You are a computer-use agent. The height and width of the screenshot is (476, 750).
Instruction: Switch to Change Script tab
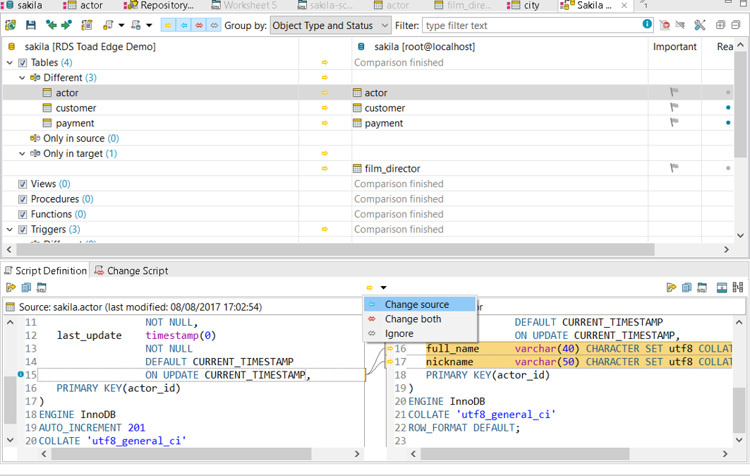tap(131, 270)
